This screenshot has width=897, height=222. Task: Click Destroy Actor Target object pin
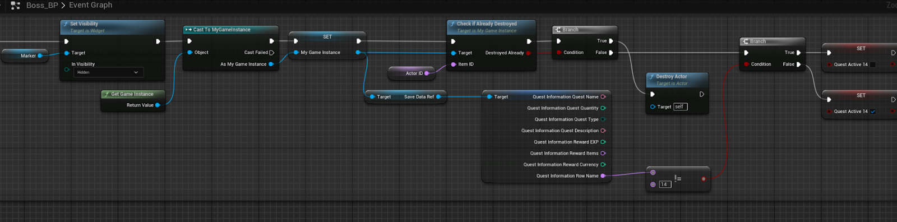click(x=653, y=107)
